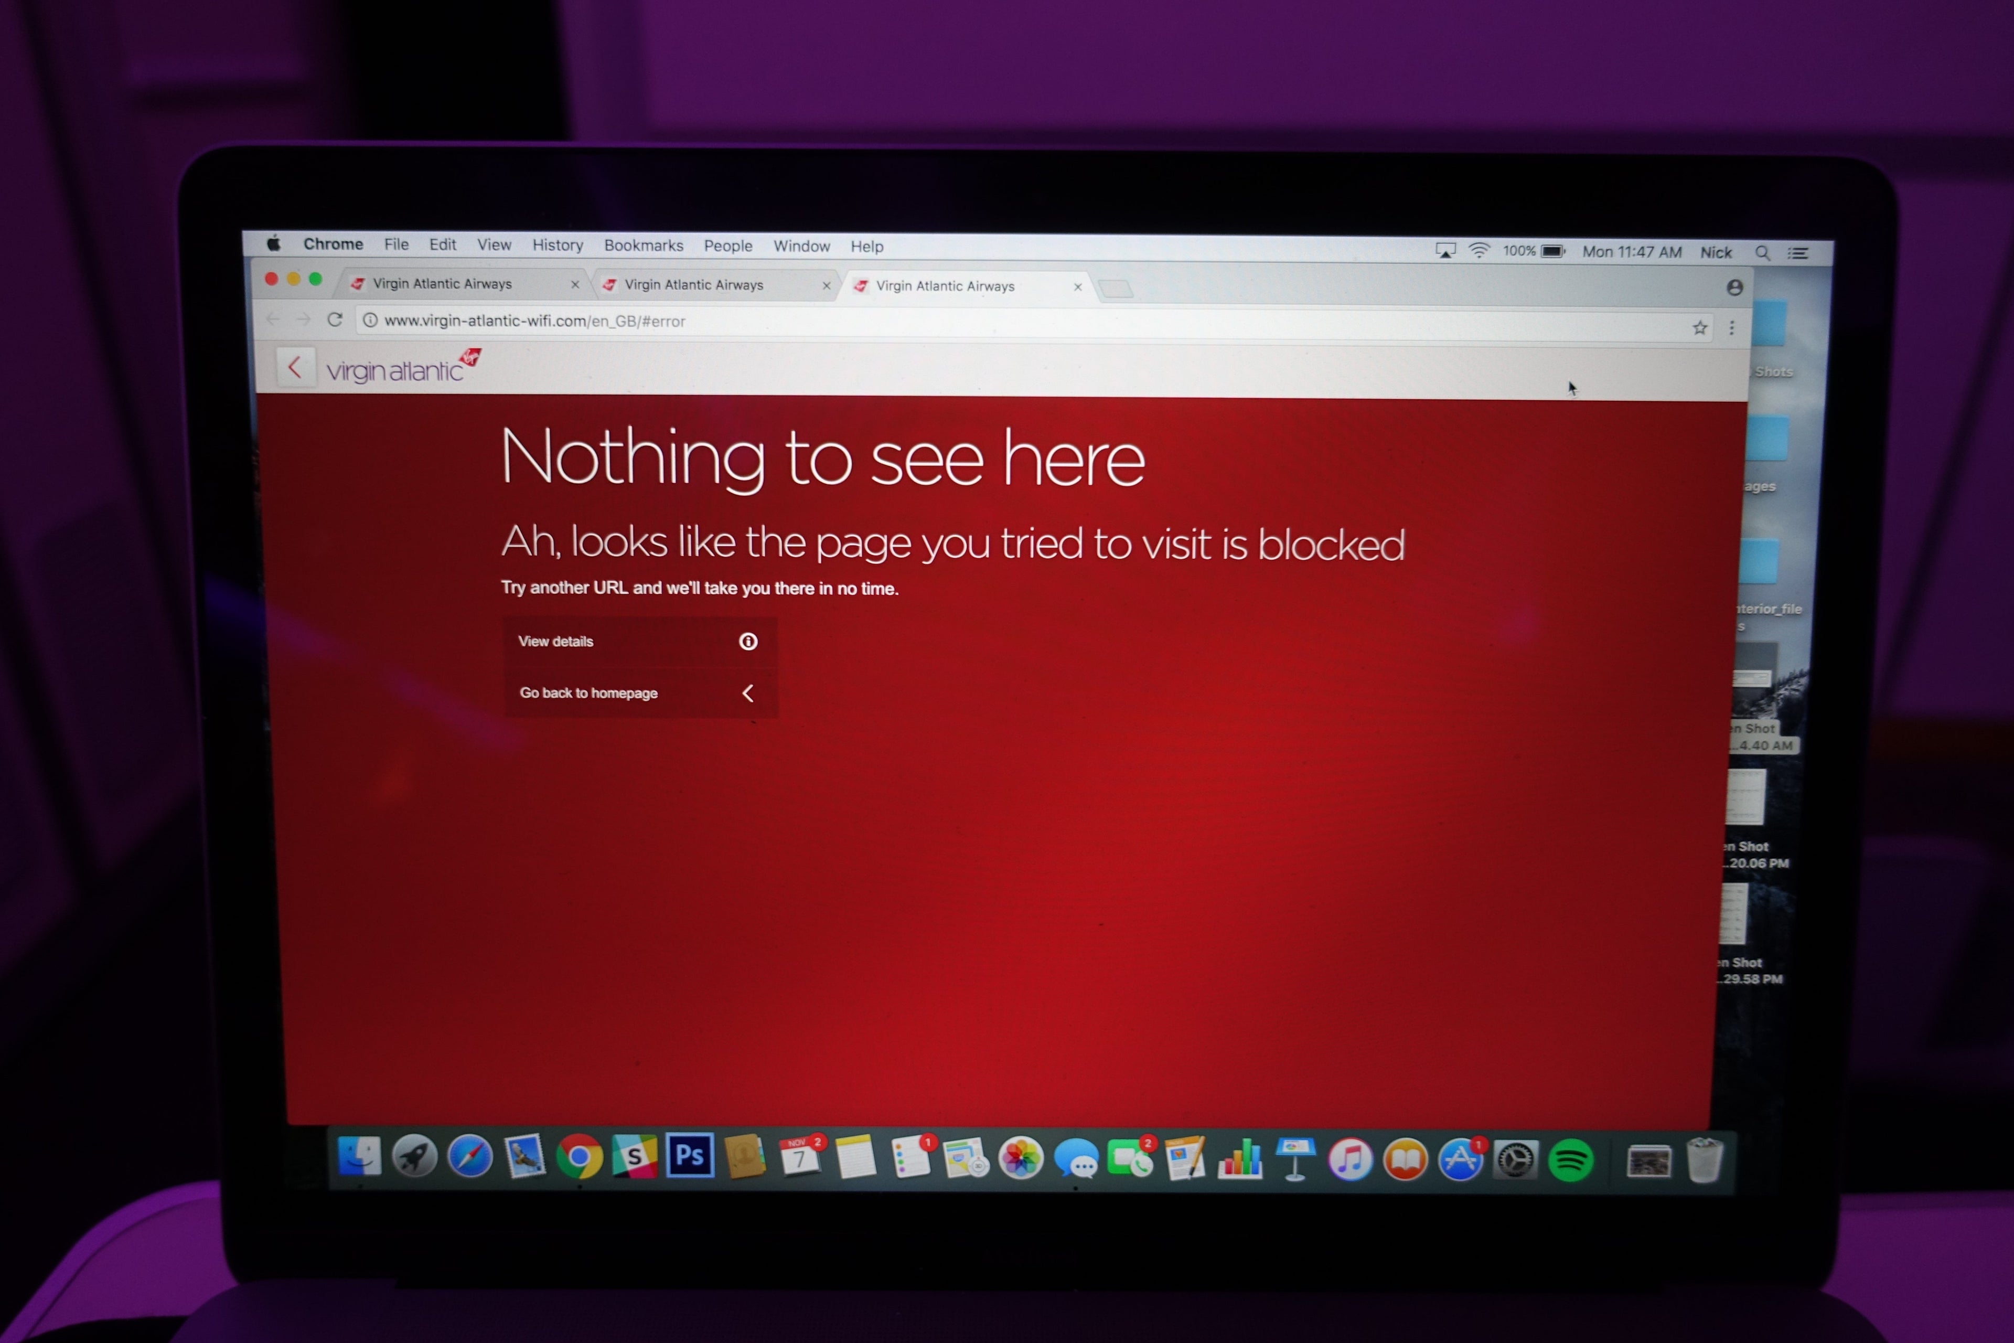The image size is (2014, 1343).
Task: Open Safari from the dock
Action: (470, 1156)
